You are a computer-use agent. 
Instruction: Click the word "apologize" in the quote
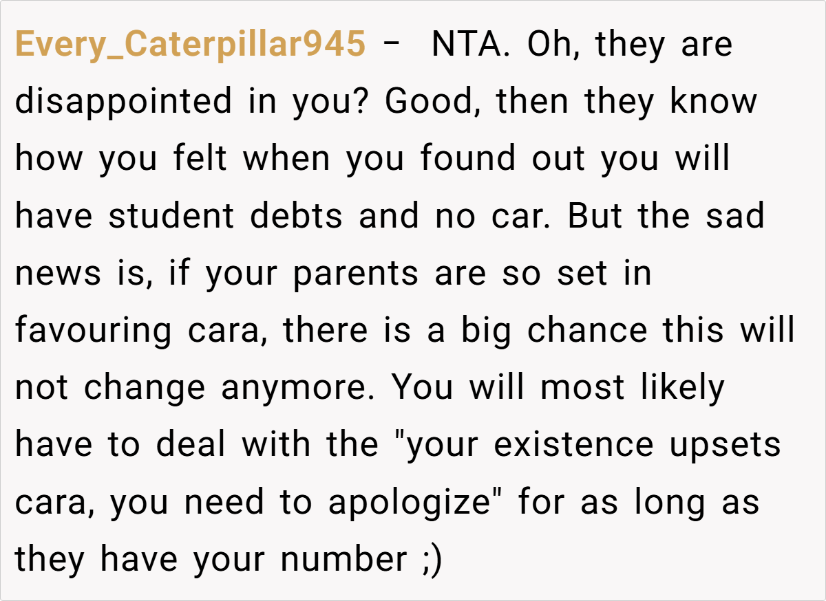coord(416,502)
